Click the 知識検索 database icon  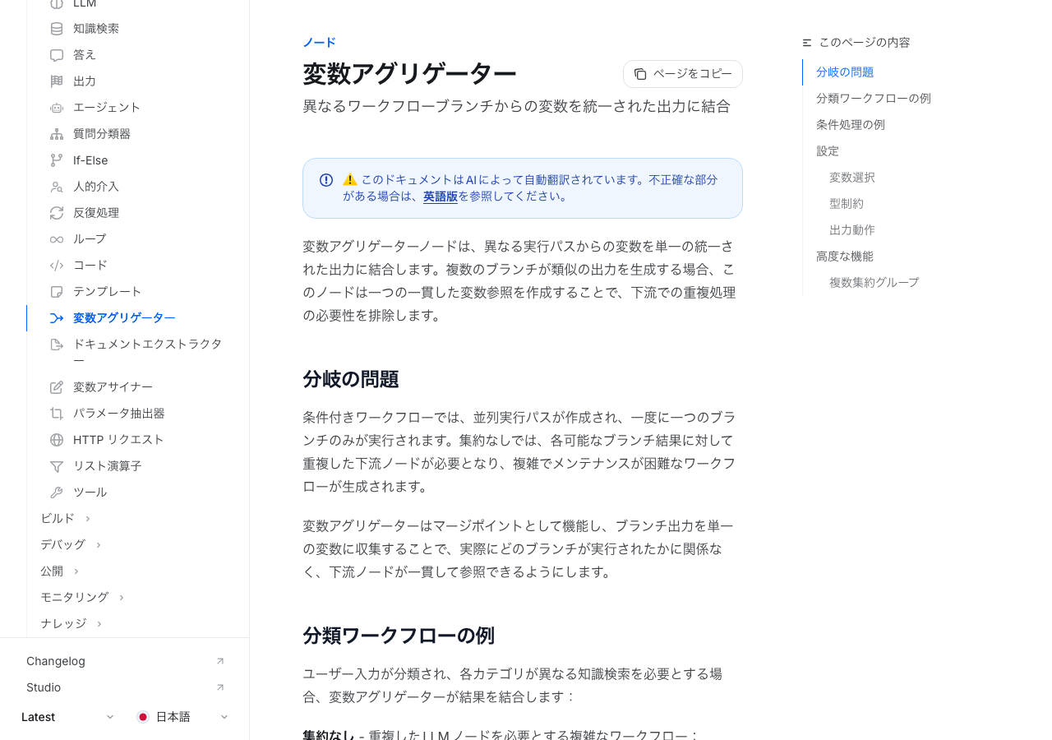pyautogui.click(x=57, y=29)
